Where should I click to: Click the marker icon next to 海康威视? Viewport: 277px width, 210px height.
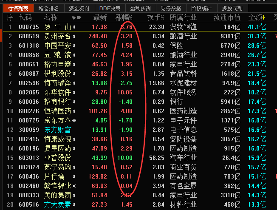(74, 139)
